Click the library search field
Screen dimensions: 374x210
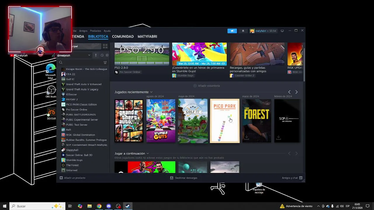[83, 62]
